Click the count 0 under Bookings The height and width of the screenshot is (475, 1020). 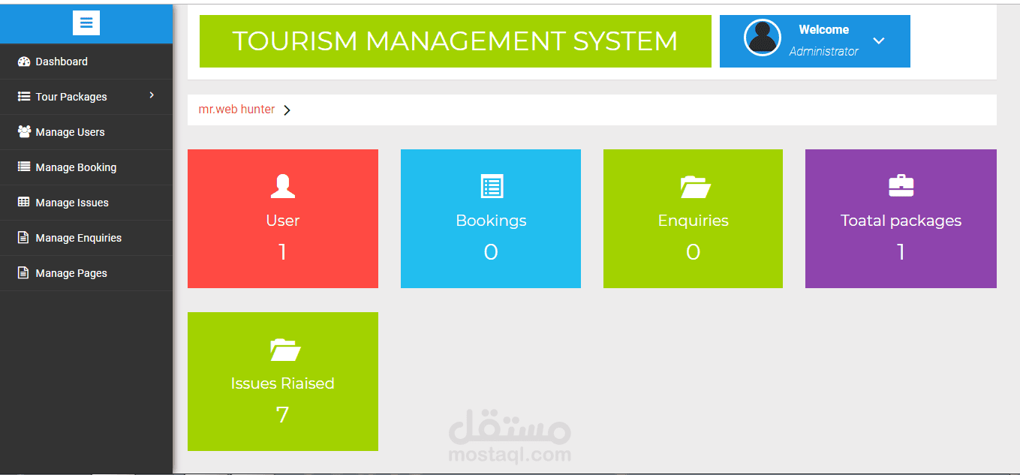(491, 252)
